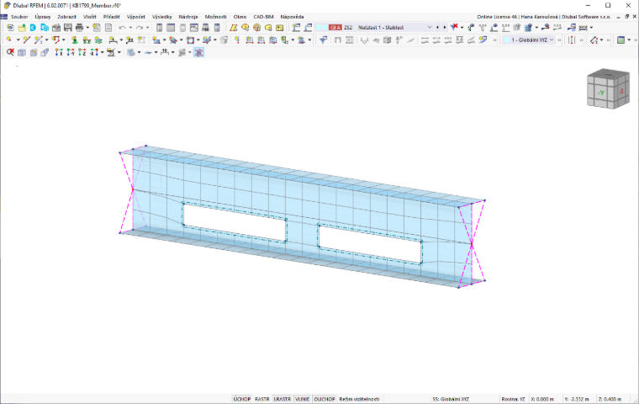Click SS: Globální XYZ in status bar
639x404 pixels.
pos(451,399)
